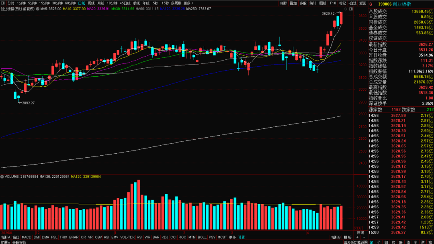This screenshot has height=244, width=434.
Task: Open the 画线 drawing tool
Action: point(323,3)
